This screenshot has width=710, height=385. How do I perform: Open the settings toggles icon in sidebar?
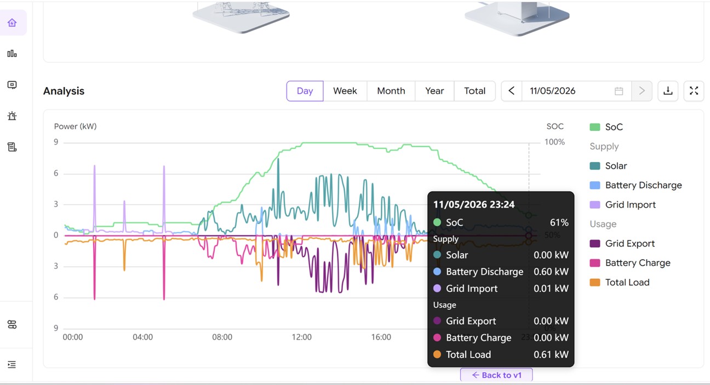[x=12, y=325]
